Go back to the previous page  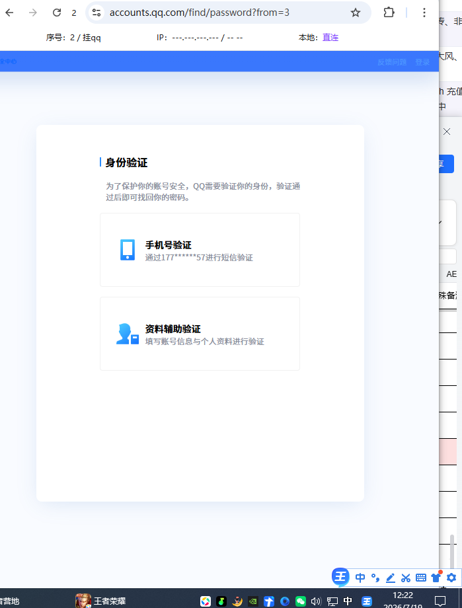tap(9, 13)
